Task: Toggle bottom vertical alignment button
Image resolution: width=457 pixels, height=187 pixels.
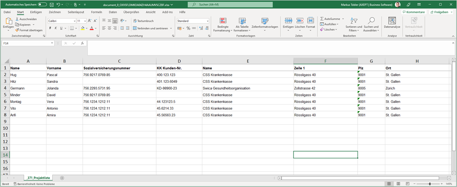Action: click(115, 21)
